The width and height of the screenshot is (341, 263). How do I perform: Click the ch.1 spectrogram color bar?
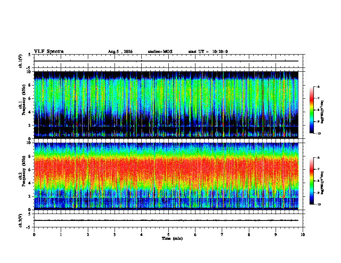(x=311, y=110)
